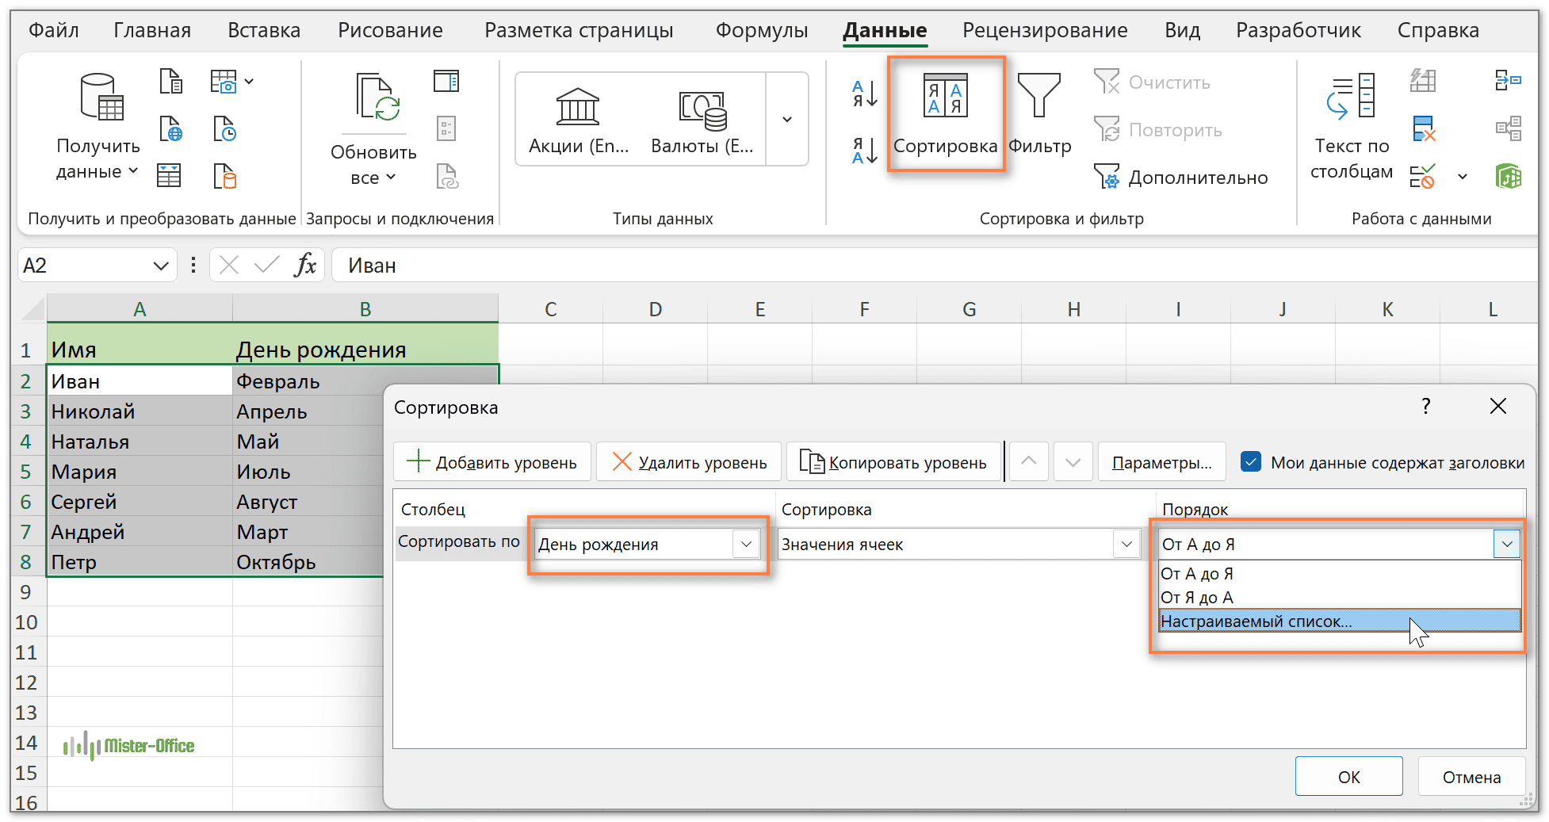Click Текст по столбцам tool

(x=1352, y=127)
